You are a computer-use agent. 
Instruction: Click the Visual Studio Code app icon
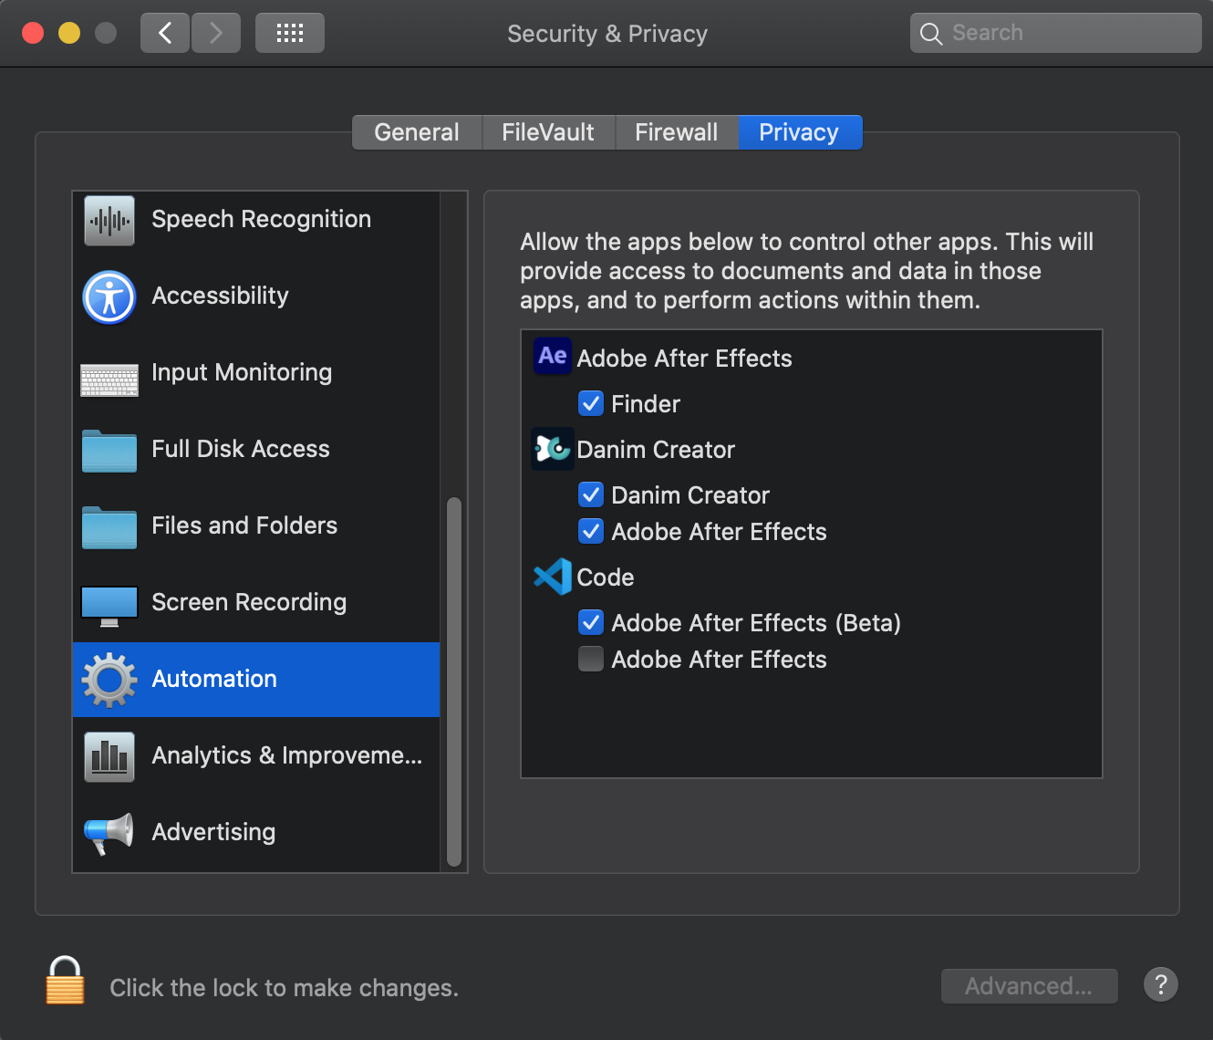[553, 577]
